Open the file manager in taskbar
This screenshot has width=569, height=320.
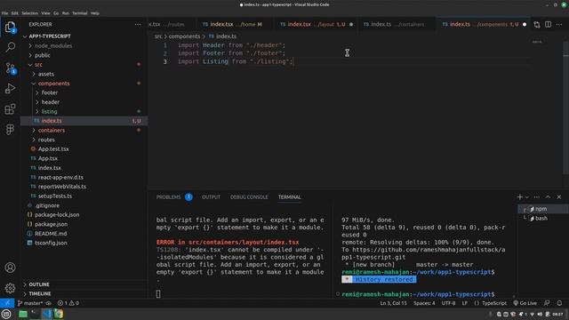pos(23,314)
